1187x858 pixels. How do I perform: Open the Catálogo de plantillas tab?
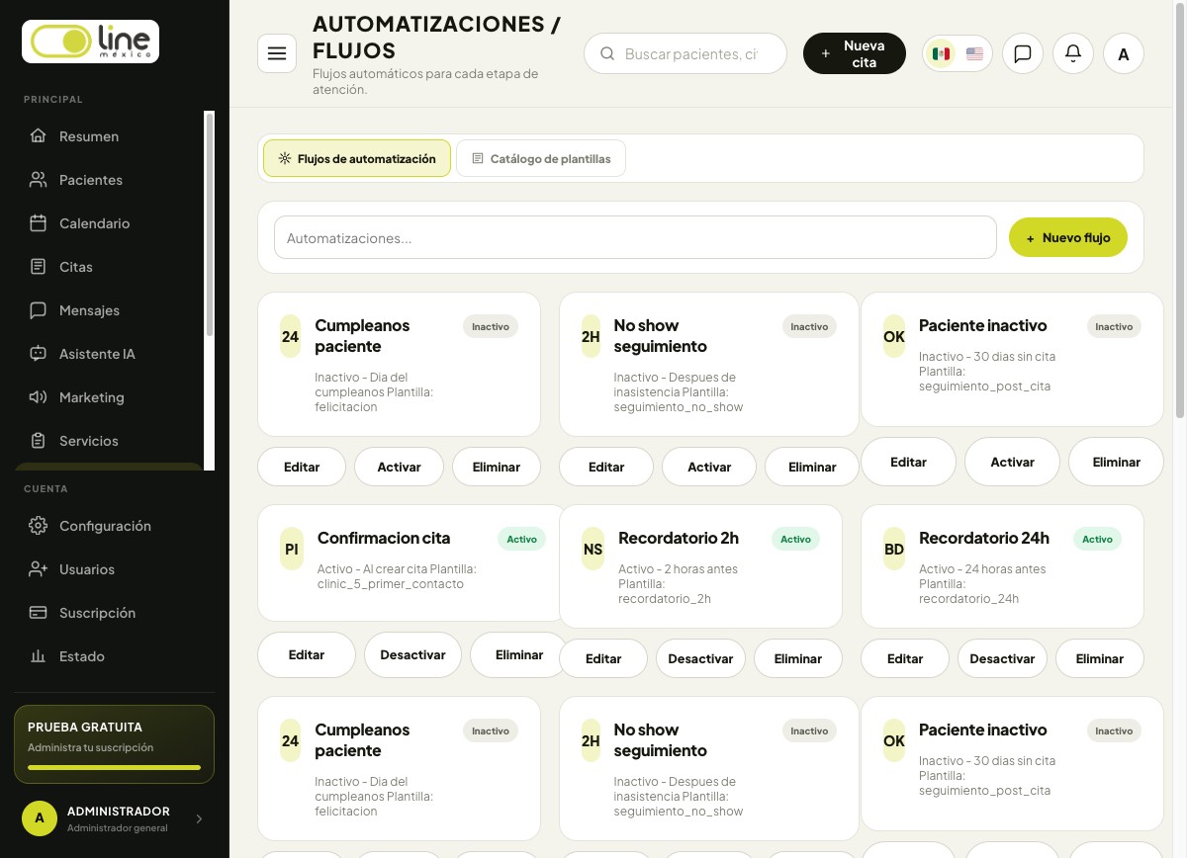[541, 158]
